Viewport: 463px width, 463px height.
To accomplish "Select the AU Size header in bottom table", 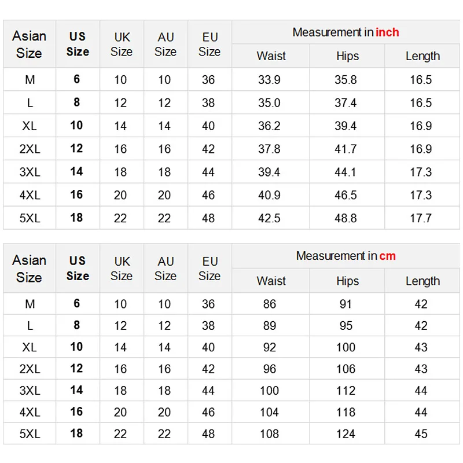I will pyautogui.click(x=166, y=268).
